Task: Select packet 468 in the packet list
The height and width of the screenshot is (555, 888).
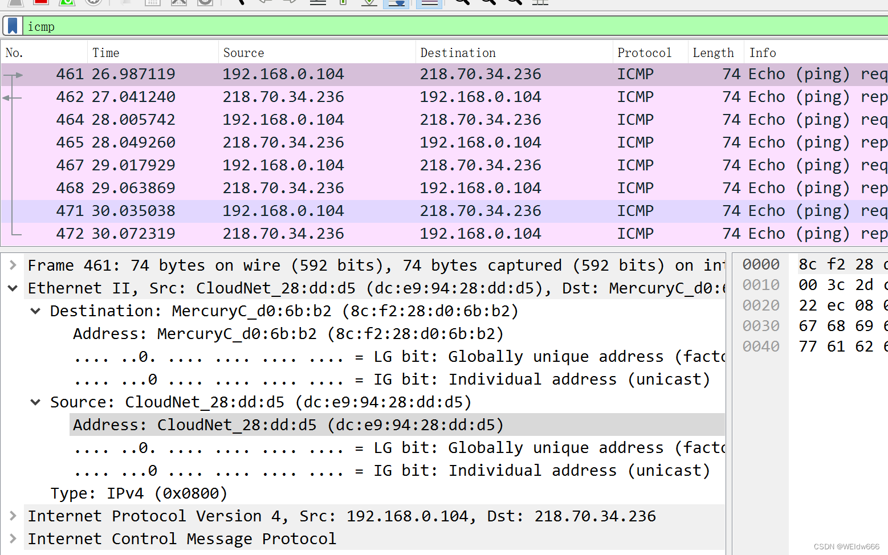Action: tap(444, 189)
